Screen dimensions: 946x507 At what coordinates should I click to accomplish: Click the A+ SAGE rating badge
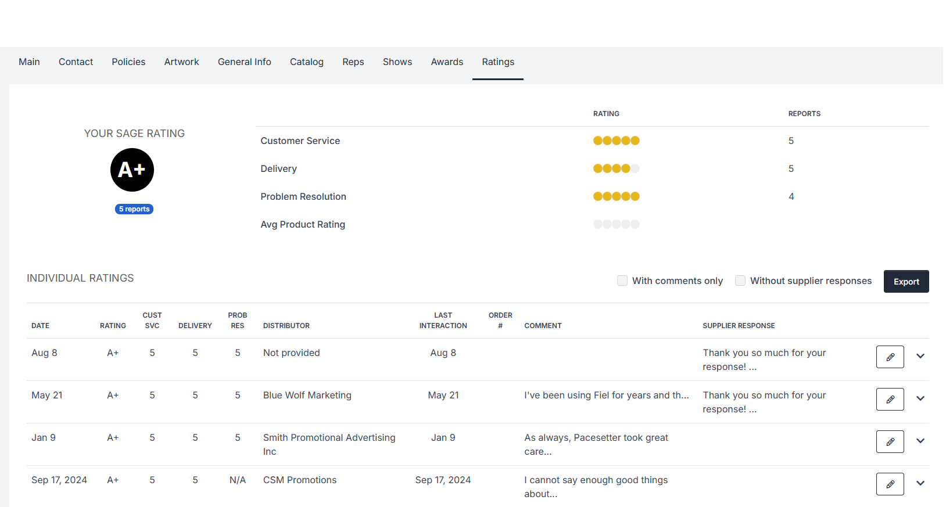pyautogui.click(x=132, y=170)
